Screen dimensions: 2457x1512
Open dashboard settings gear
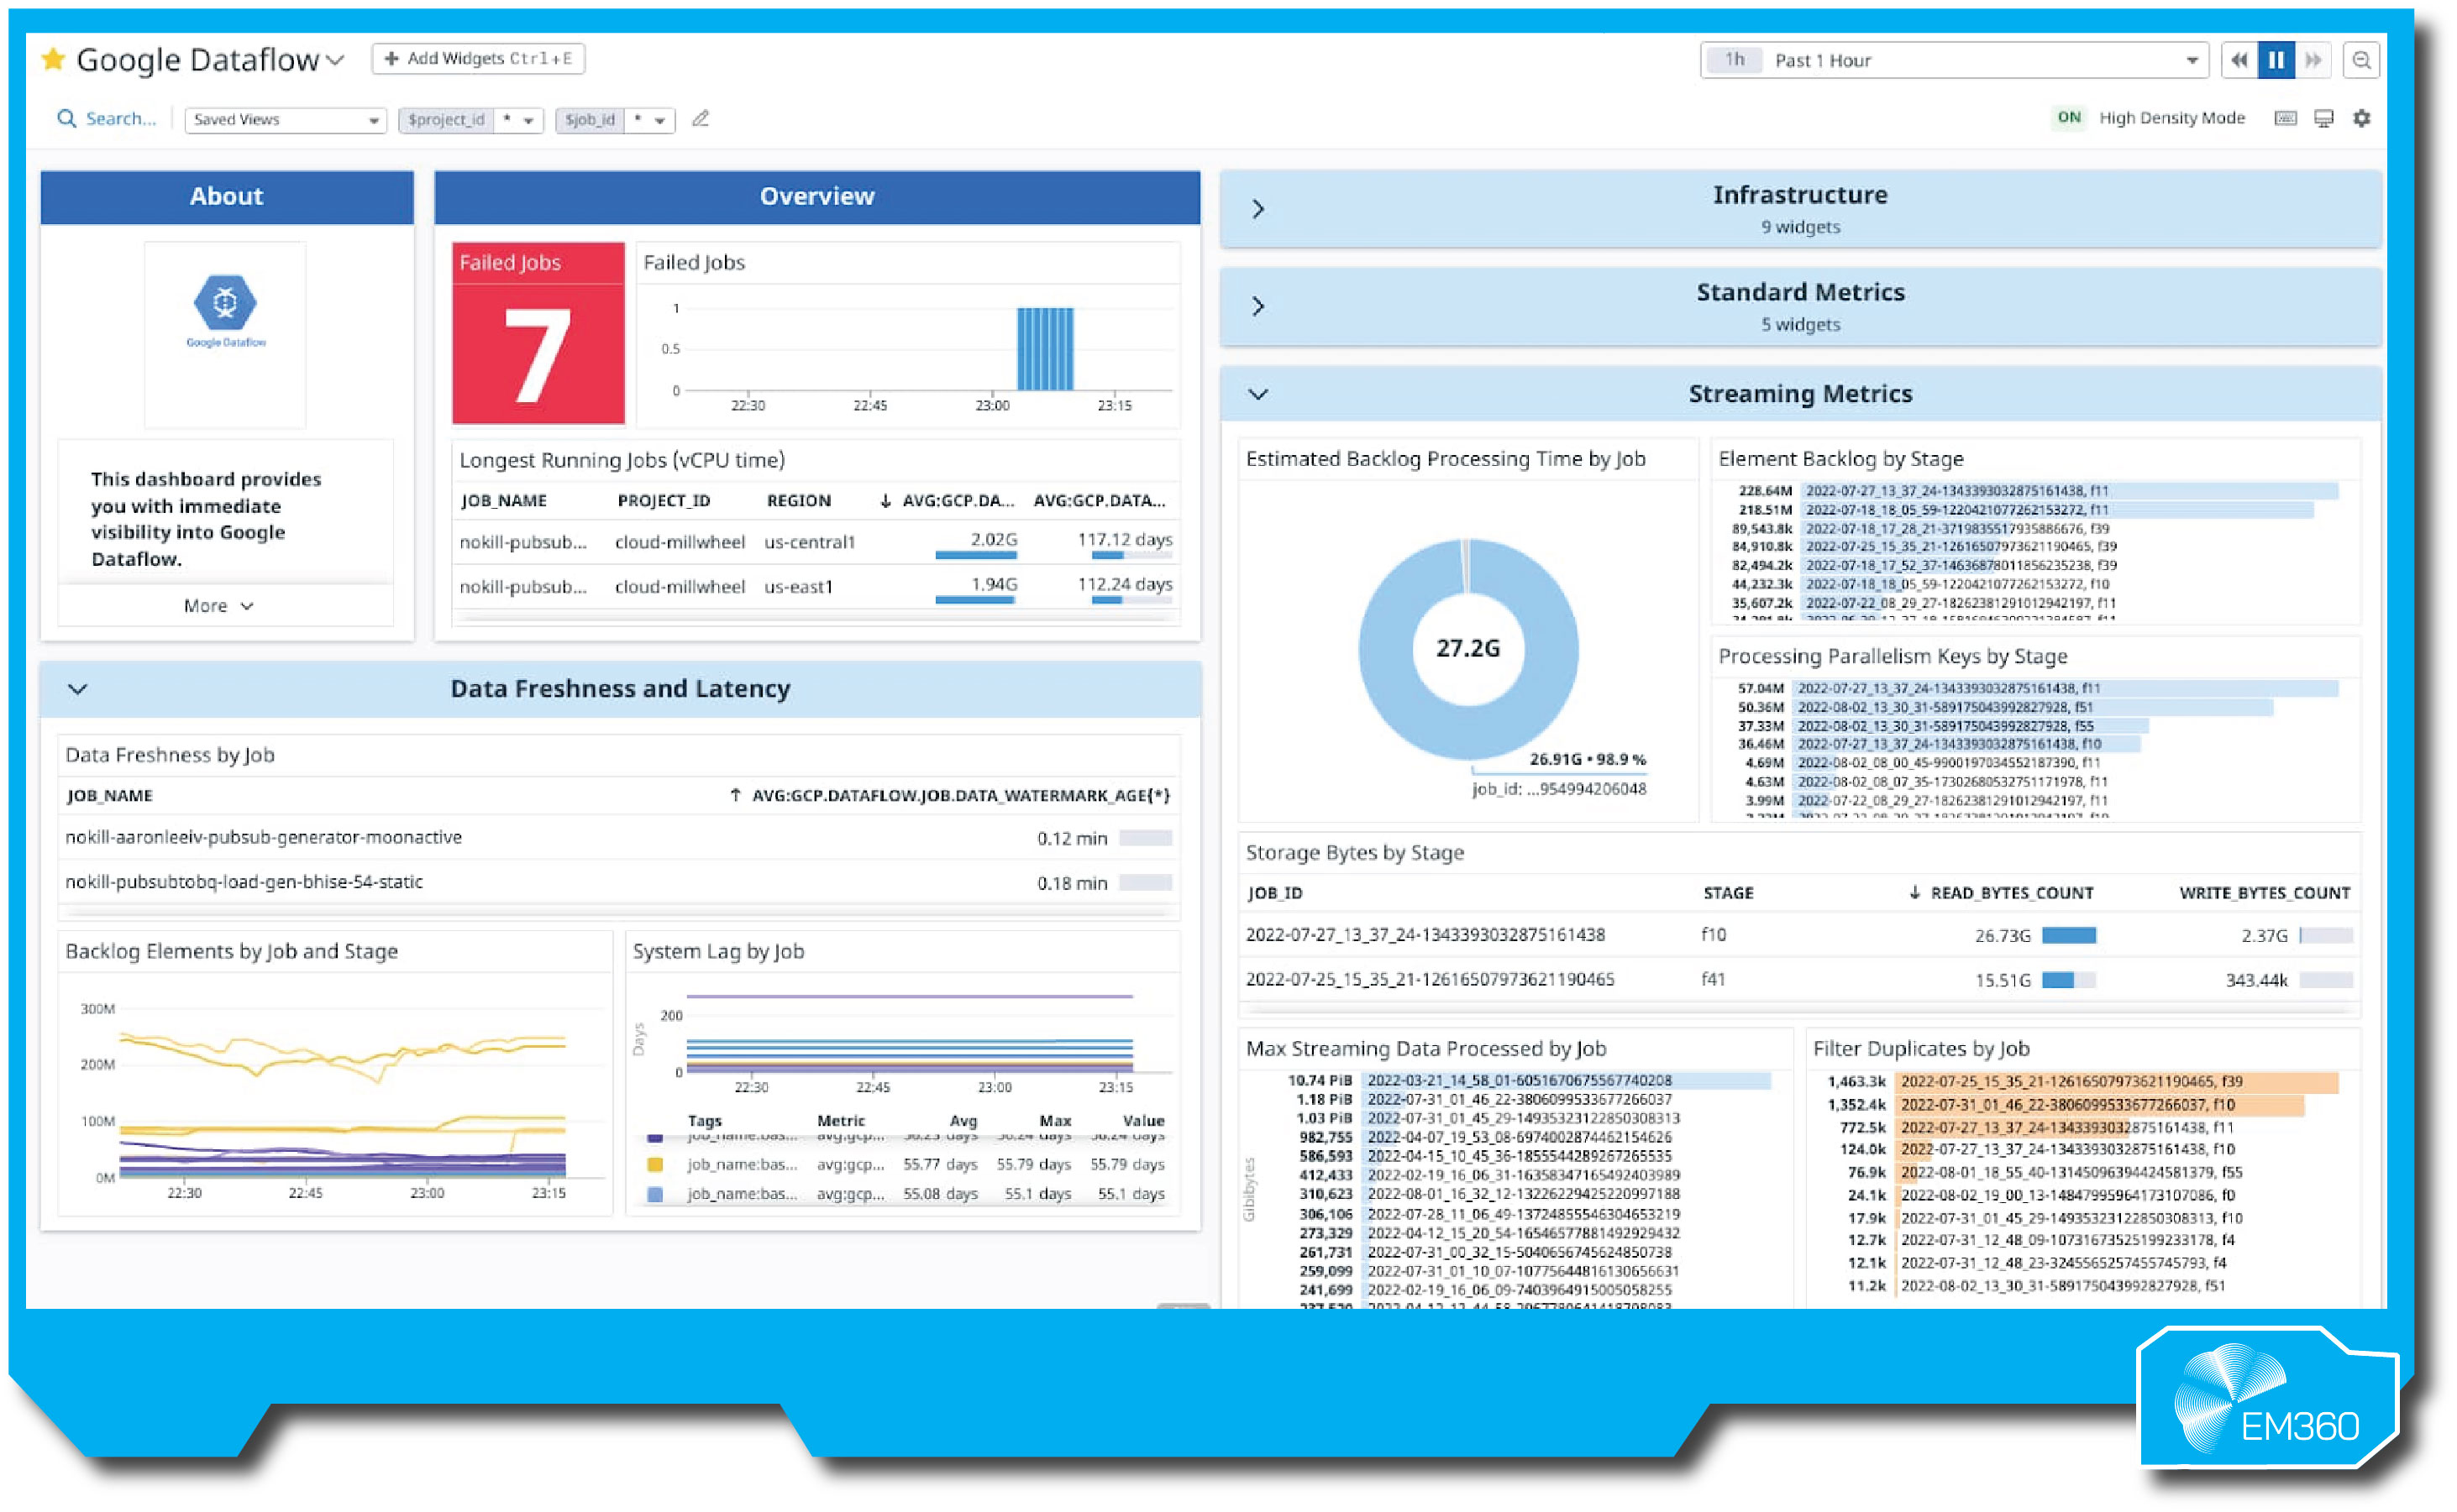tap(2363, 118)
